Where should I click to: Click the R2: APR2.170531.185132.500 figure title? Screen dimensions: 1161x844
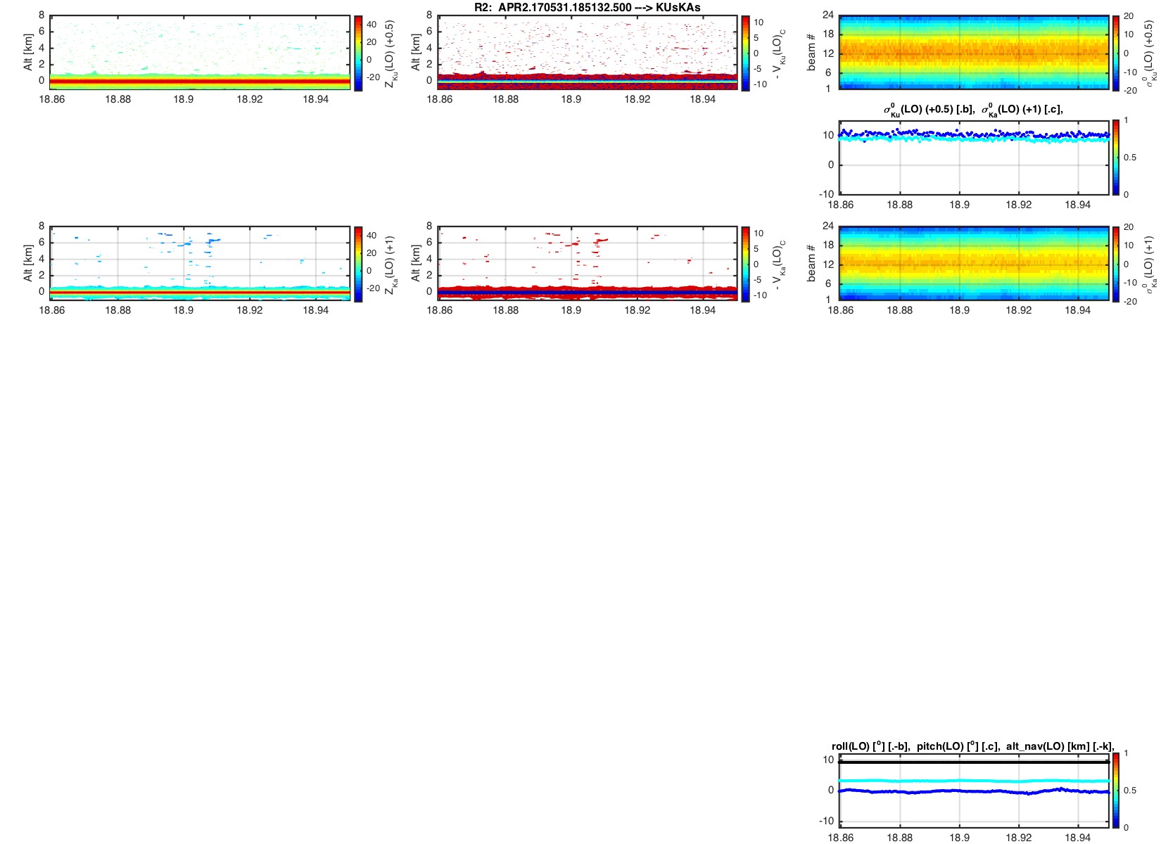[588, 7]
